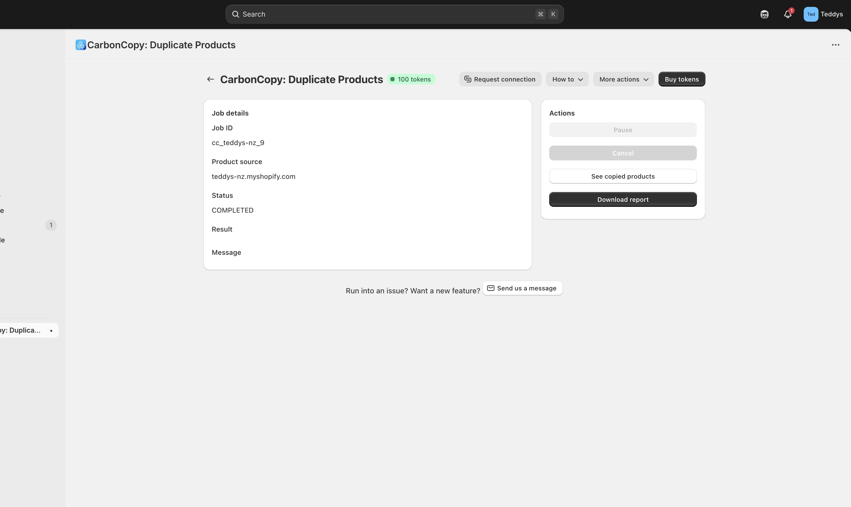This screenshot has width=851, height=507.
Task: Open the three-dot app menu
Action: tap(835, 45)
